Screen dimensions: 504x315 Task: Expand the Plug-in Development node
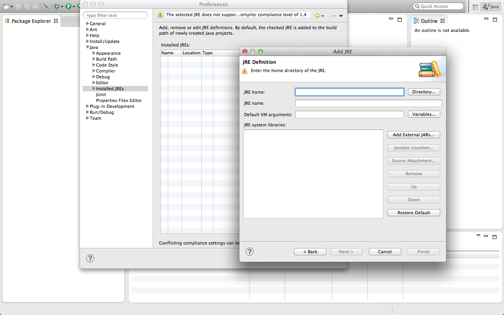pyautogui.click(x=88, y=106)
